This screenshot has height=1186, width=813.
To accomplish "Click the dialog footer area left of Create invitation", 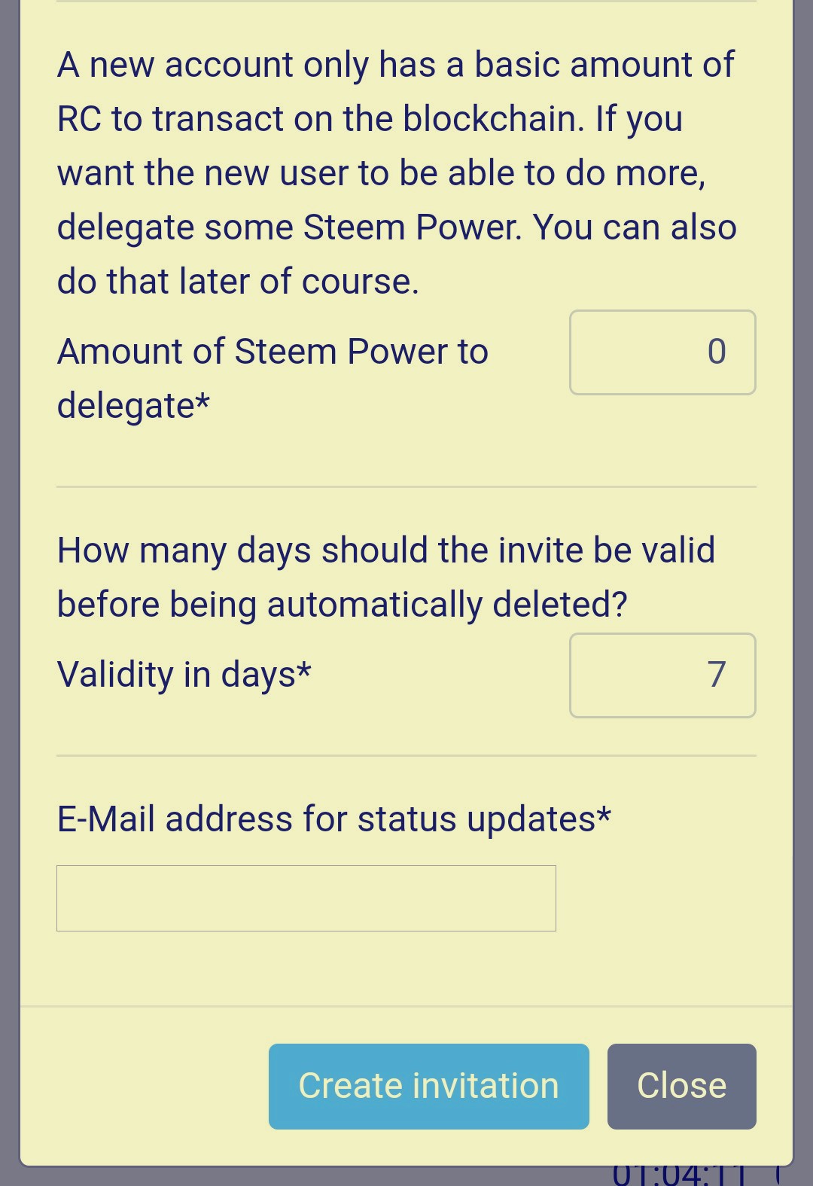I will (x=145, y=1086).
